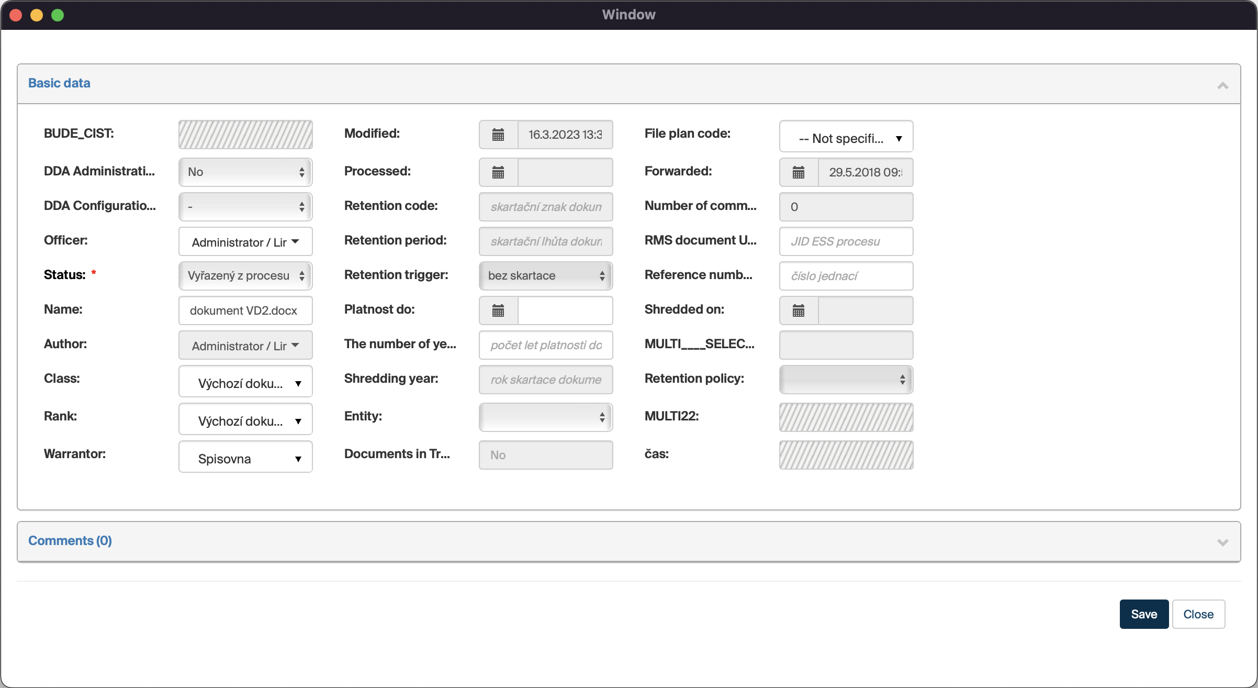
Task: Click the Close button
Action: [1198, 614]
